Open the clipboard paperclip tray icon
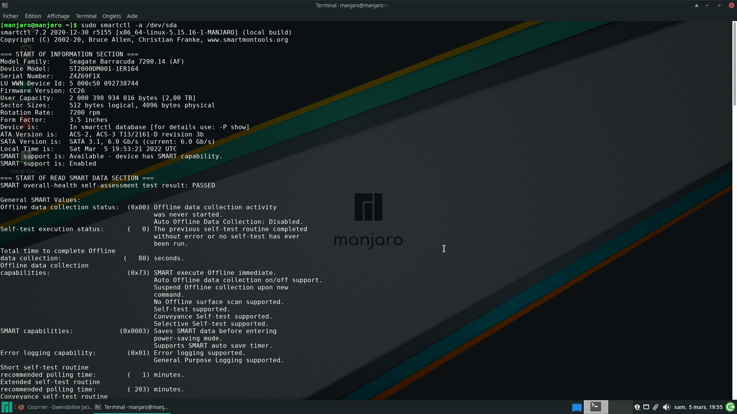Image resolution: width=737 pixels, height=414 pixels. [655, 407]
